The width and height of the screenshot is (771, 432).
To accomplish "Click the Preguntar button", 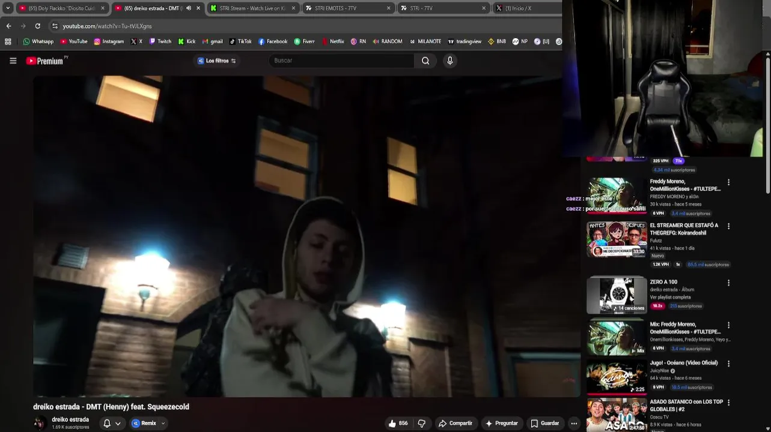I will (x=501, y=424).
